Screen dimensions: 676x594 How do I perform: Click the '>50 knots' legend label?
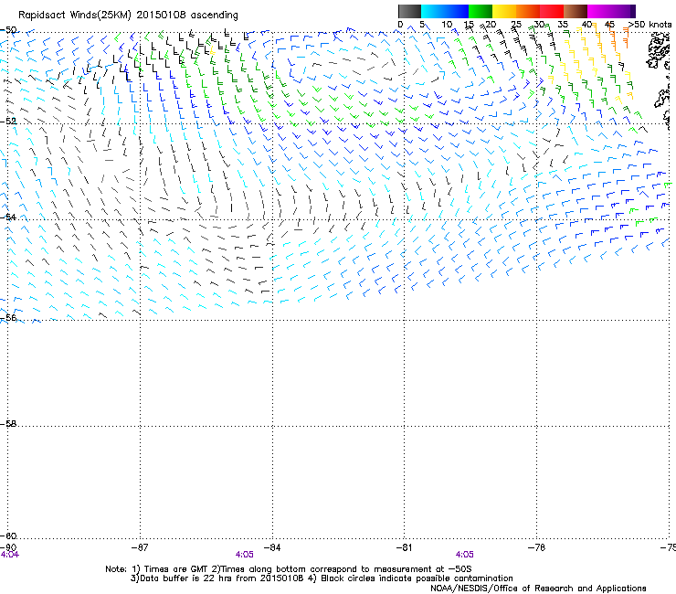coord(650,25)
